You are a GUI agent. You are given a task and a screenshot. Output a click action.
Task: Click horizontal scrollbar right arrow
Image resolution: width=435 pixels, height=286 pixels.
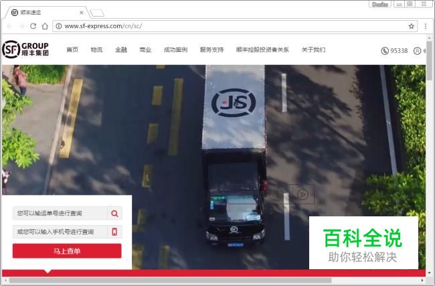coord(422,280)
